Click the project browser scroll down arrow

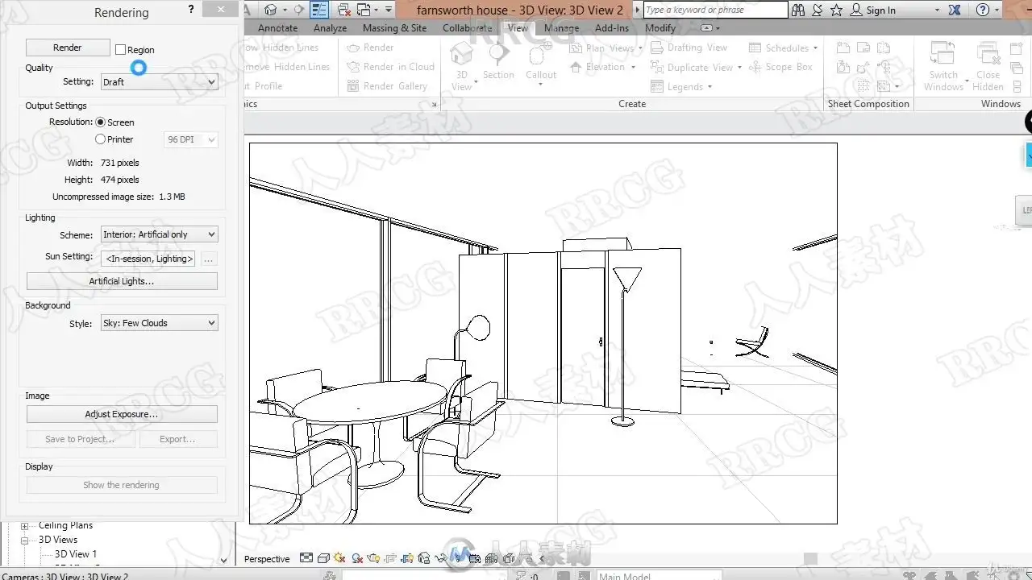coord(224,560)
